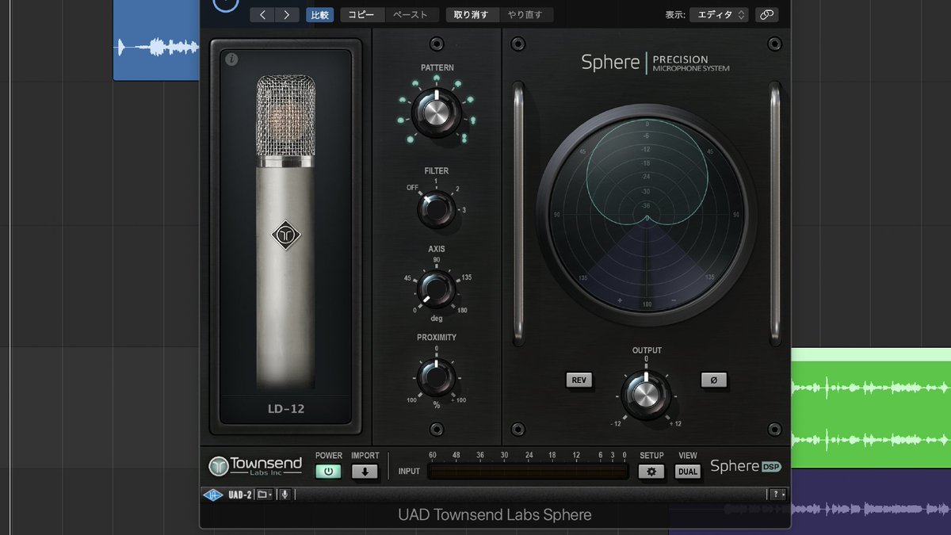Click the FILTER knob
The image size is (951, 535).
pyautogui.click(x=436, y=209)
